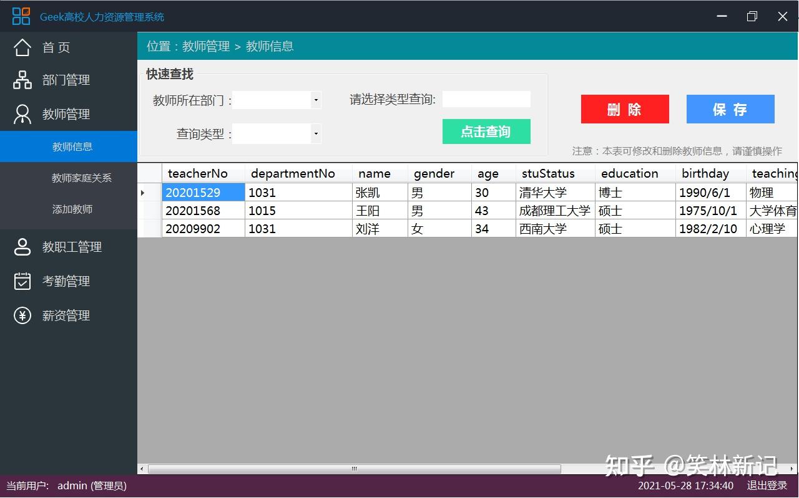Open 考勤管理 attendance calendar icon
The image size is (799, 498).
pos(22,281)
